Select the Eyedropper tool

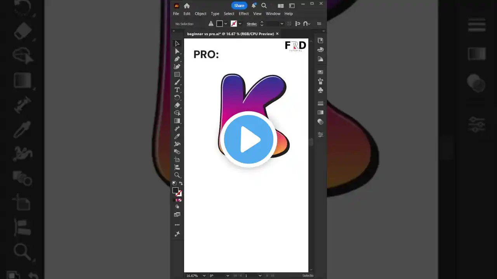pos(177,136)
